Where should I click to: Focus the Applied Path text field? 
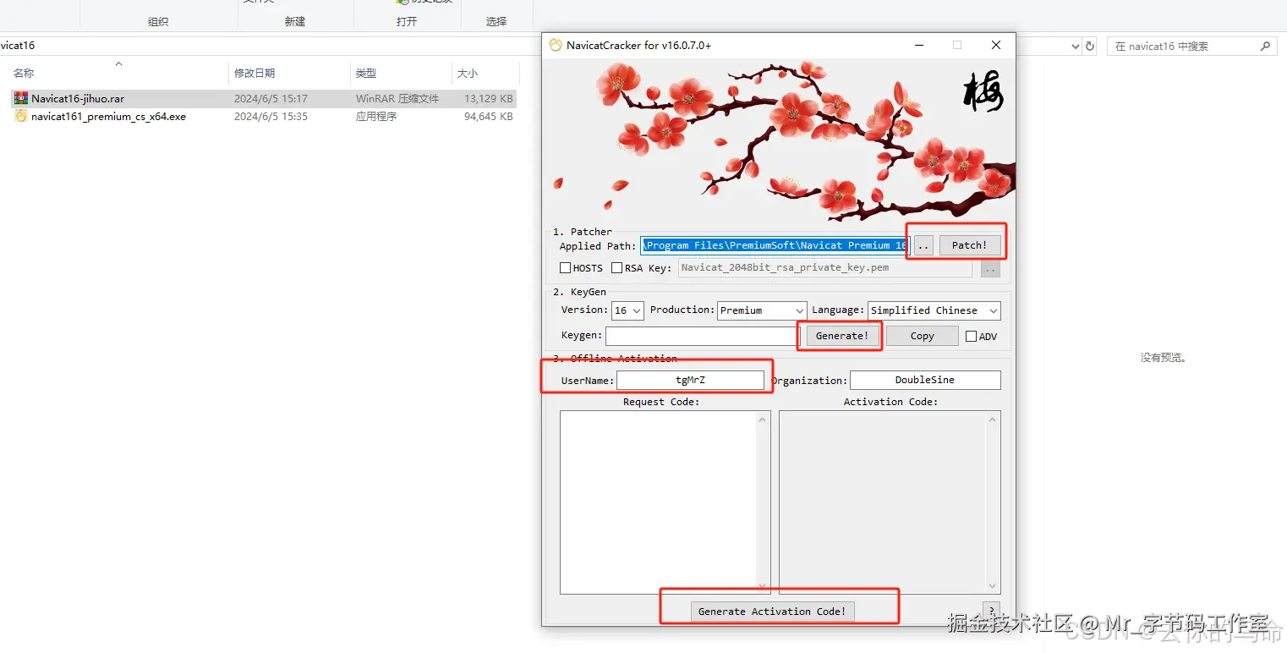775,245
